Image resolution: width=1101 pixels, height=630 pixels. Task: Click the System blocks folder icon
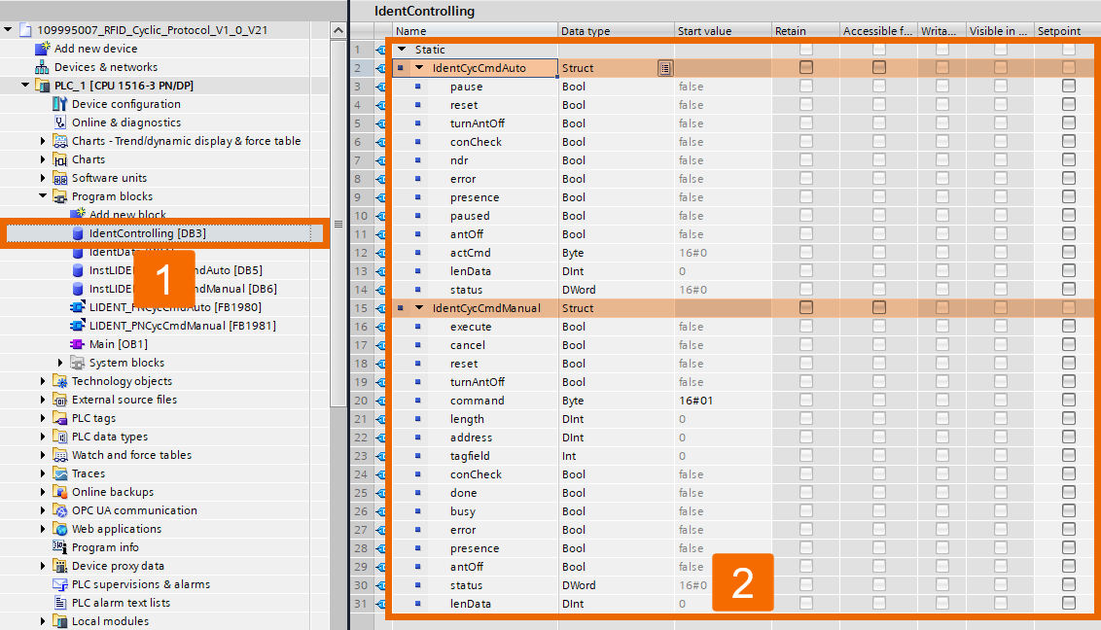(x=77, y=363)
